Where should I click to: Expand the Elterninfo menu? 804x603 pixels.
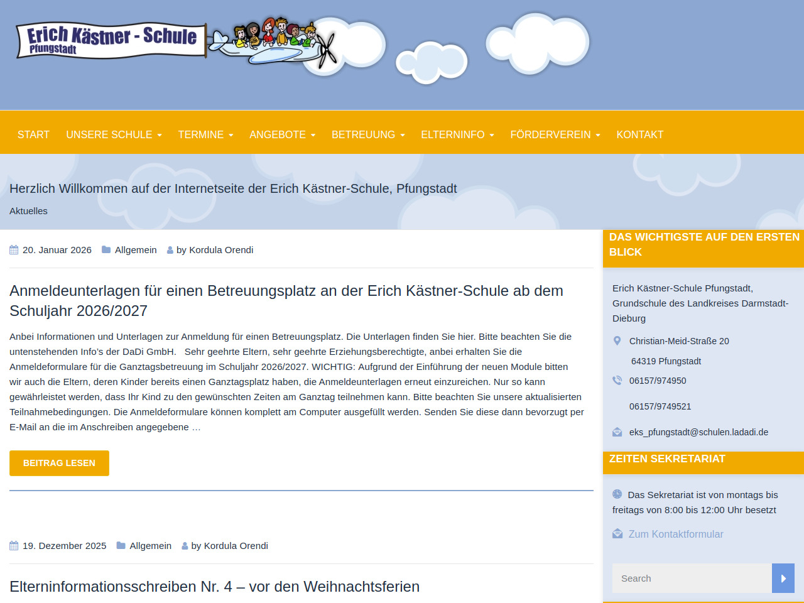[457, 135]
